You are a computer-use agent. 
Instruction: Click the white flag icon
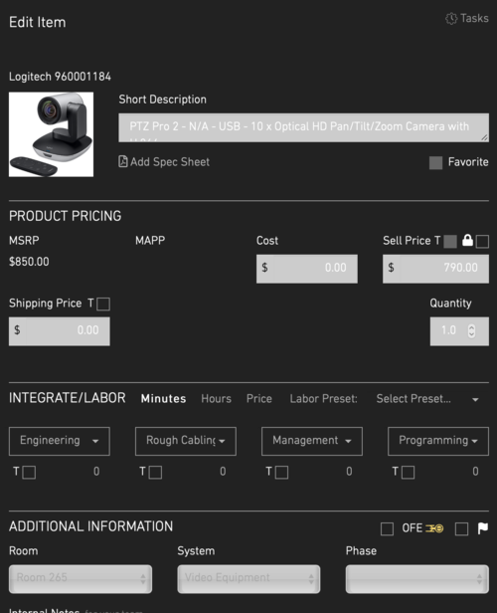pyautogui.click(x=483, y=528)
